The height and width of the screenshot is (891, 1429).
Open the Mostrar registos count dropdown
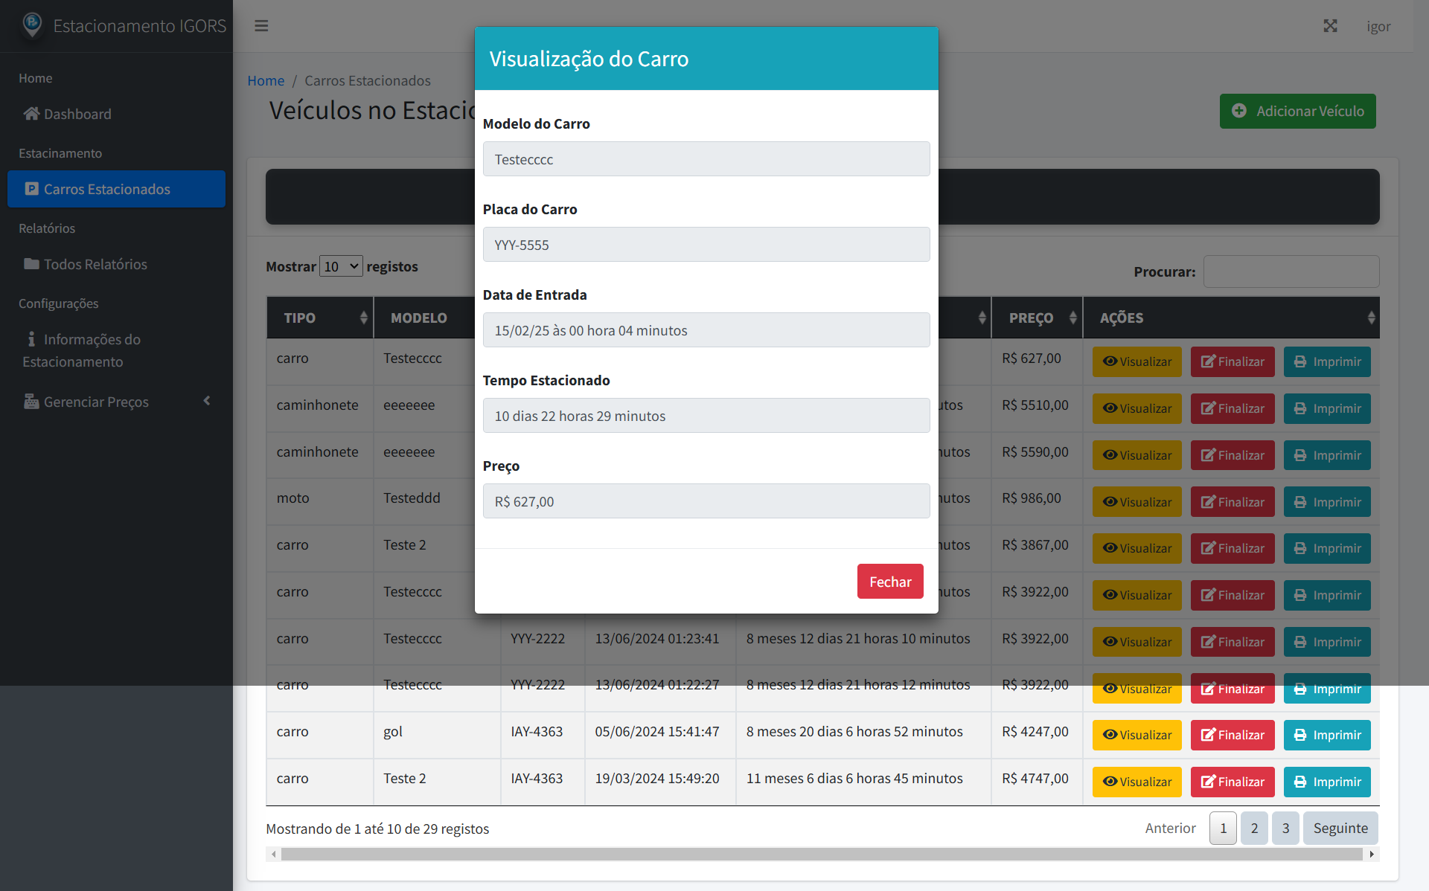(x=341, y=266)
